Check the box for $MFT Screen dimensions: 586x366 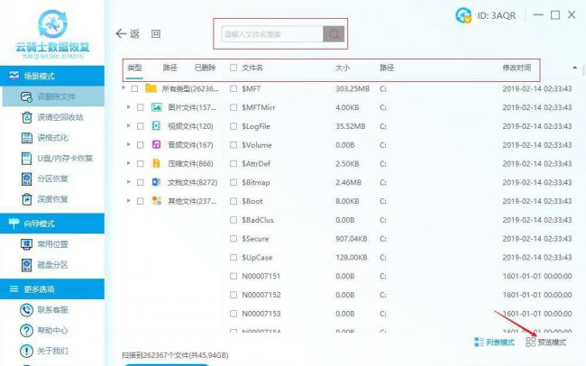pyautogui.click(x=233, y=88)
